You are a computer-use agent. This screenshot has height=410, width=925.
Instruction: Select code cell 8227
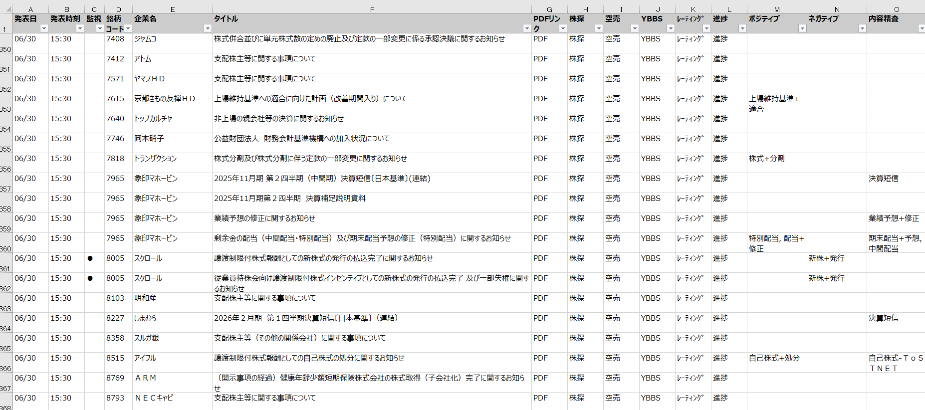tap(118, 323)
